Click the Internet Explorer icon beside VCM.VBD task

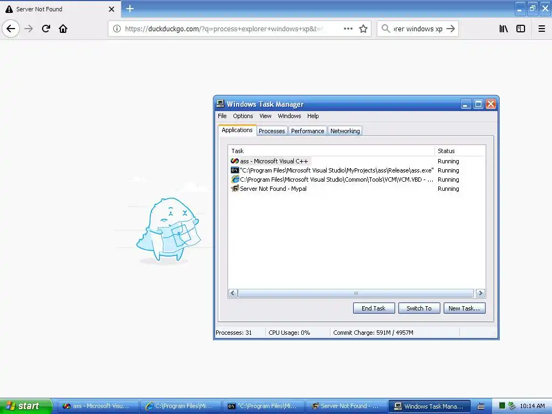[x=235, y=179]
